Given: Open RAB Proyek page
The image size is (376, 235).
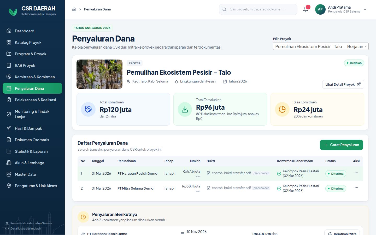Looking at the screenshot, I should pos(32,66).
